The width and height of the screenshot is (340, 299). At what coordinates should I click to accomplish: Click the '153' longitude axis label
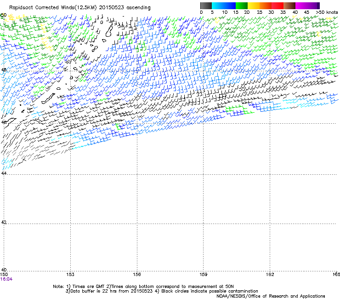tap(70, 275)
